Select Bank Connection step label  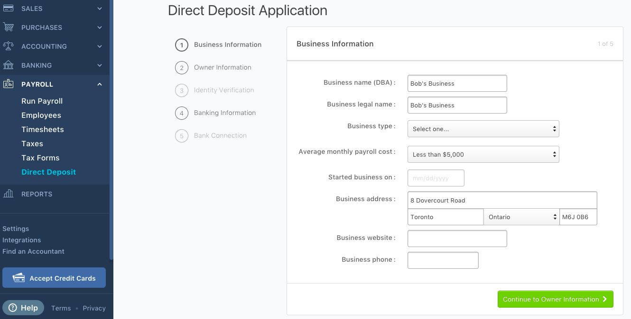pos(220,135)
